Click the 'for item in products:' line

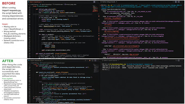point(46,34)
